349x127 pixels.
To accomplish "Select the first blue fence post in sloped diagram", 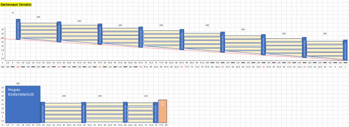I will click(x=18, y=29).
